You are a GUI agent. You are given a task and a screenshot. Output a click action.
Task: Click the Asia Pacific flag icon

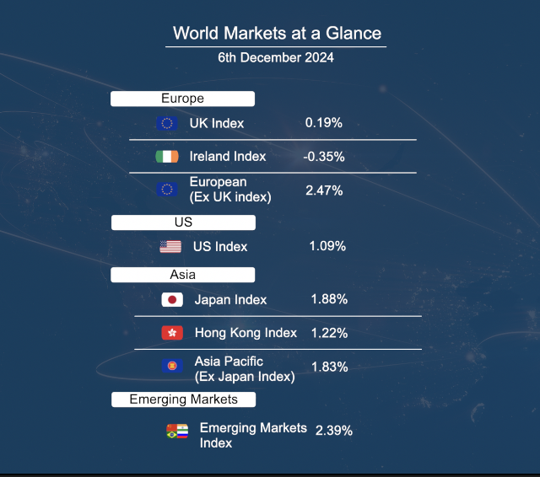point(172,366)
